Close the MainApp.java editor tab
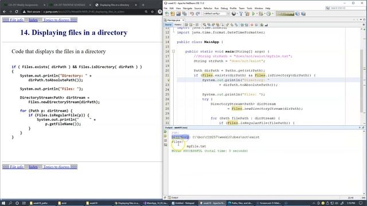Screen dimensions: 367x206 [x=183, y=21]
